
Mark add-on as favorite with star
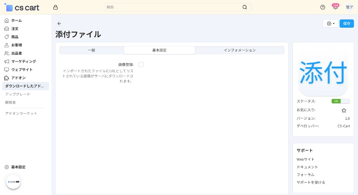pyautogui.click(x=344, y=110)
